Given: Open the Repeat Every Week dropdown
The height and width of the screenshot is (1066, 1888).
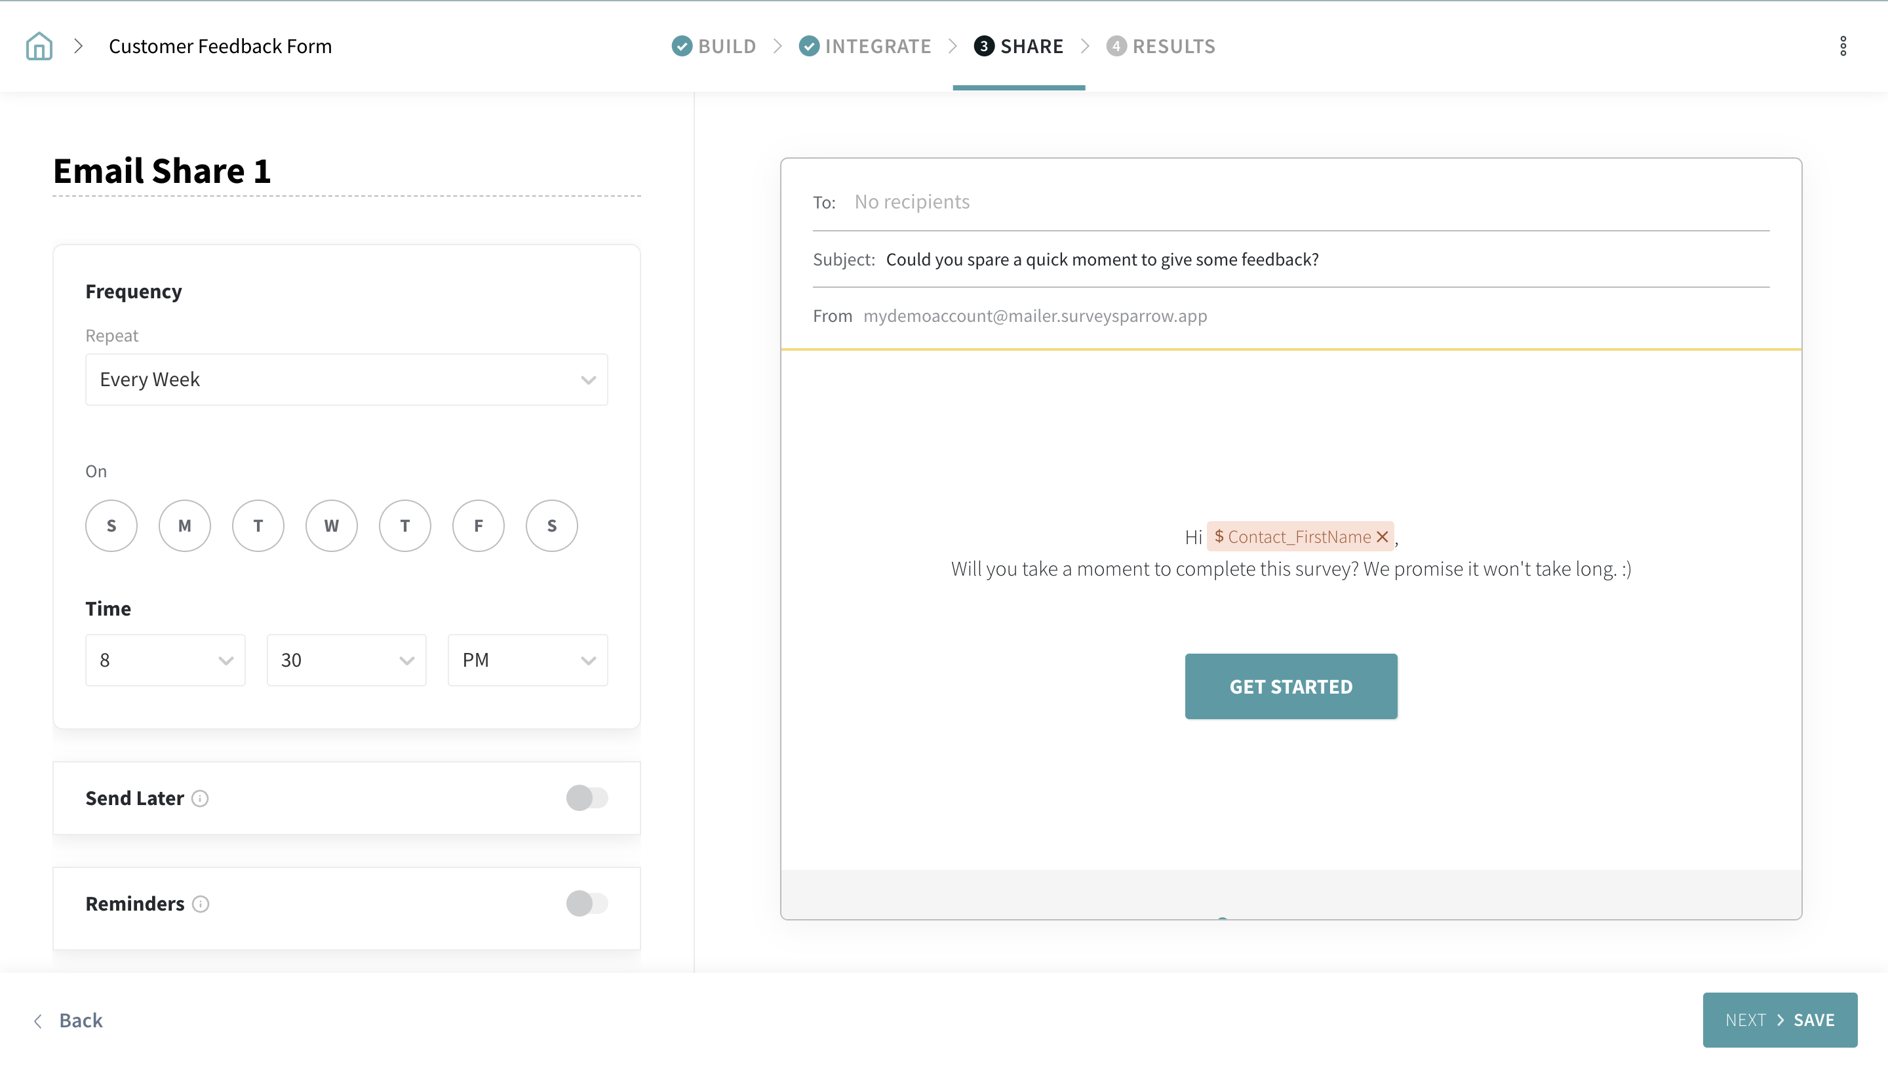Looking at the screenshot, I should pyautogui.click(x=346, y=380).
